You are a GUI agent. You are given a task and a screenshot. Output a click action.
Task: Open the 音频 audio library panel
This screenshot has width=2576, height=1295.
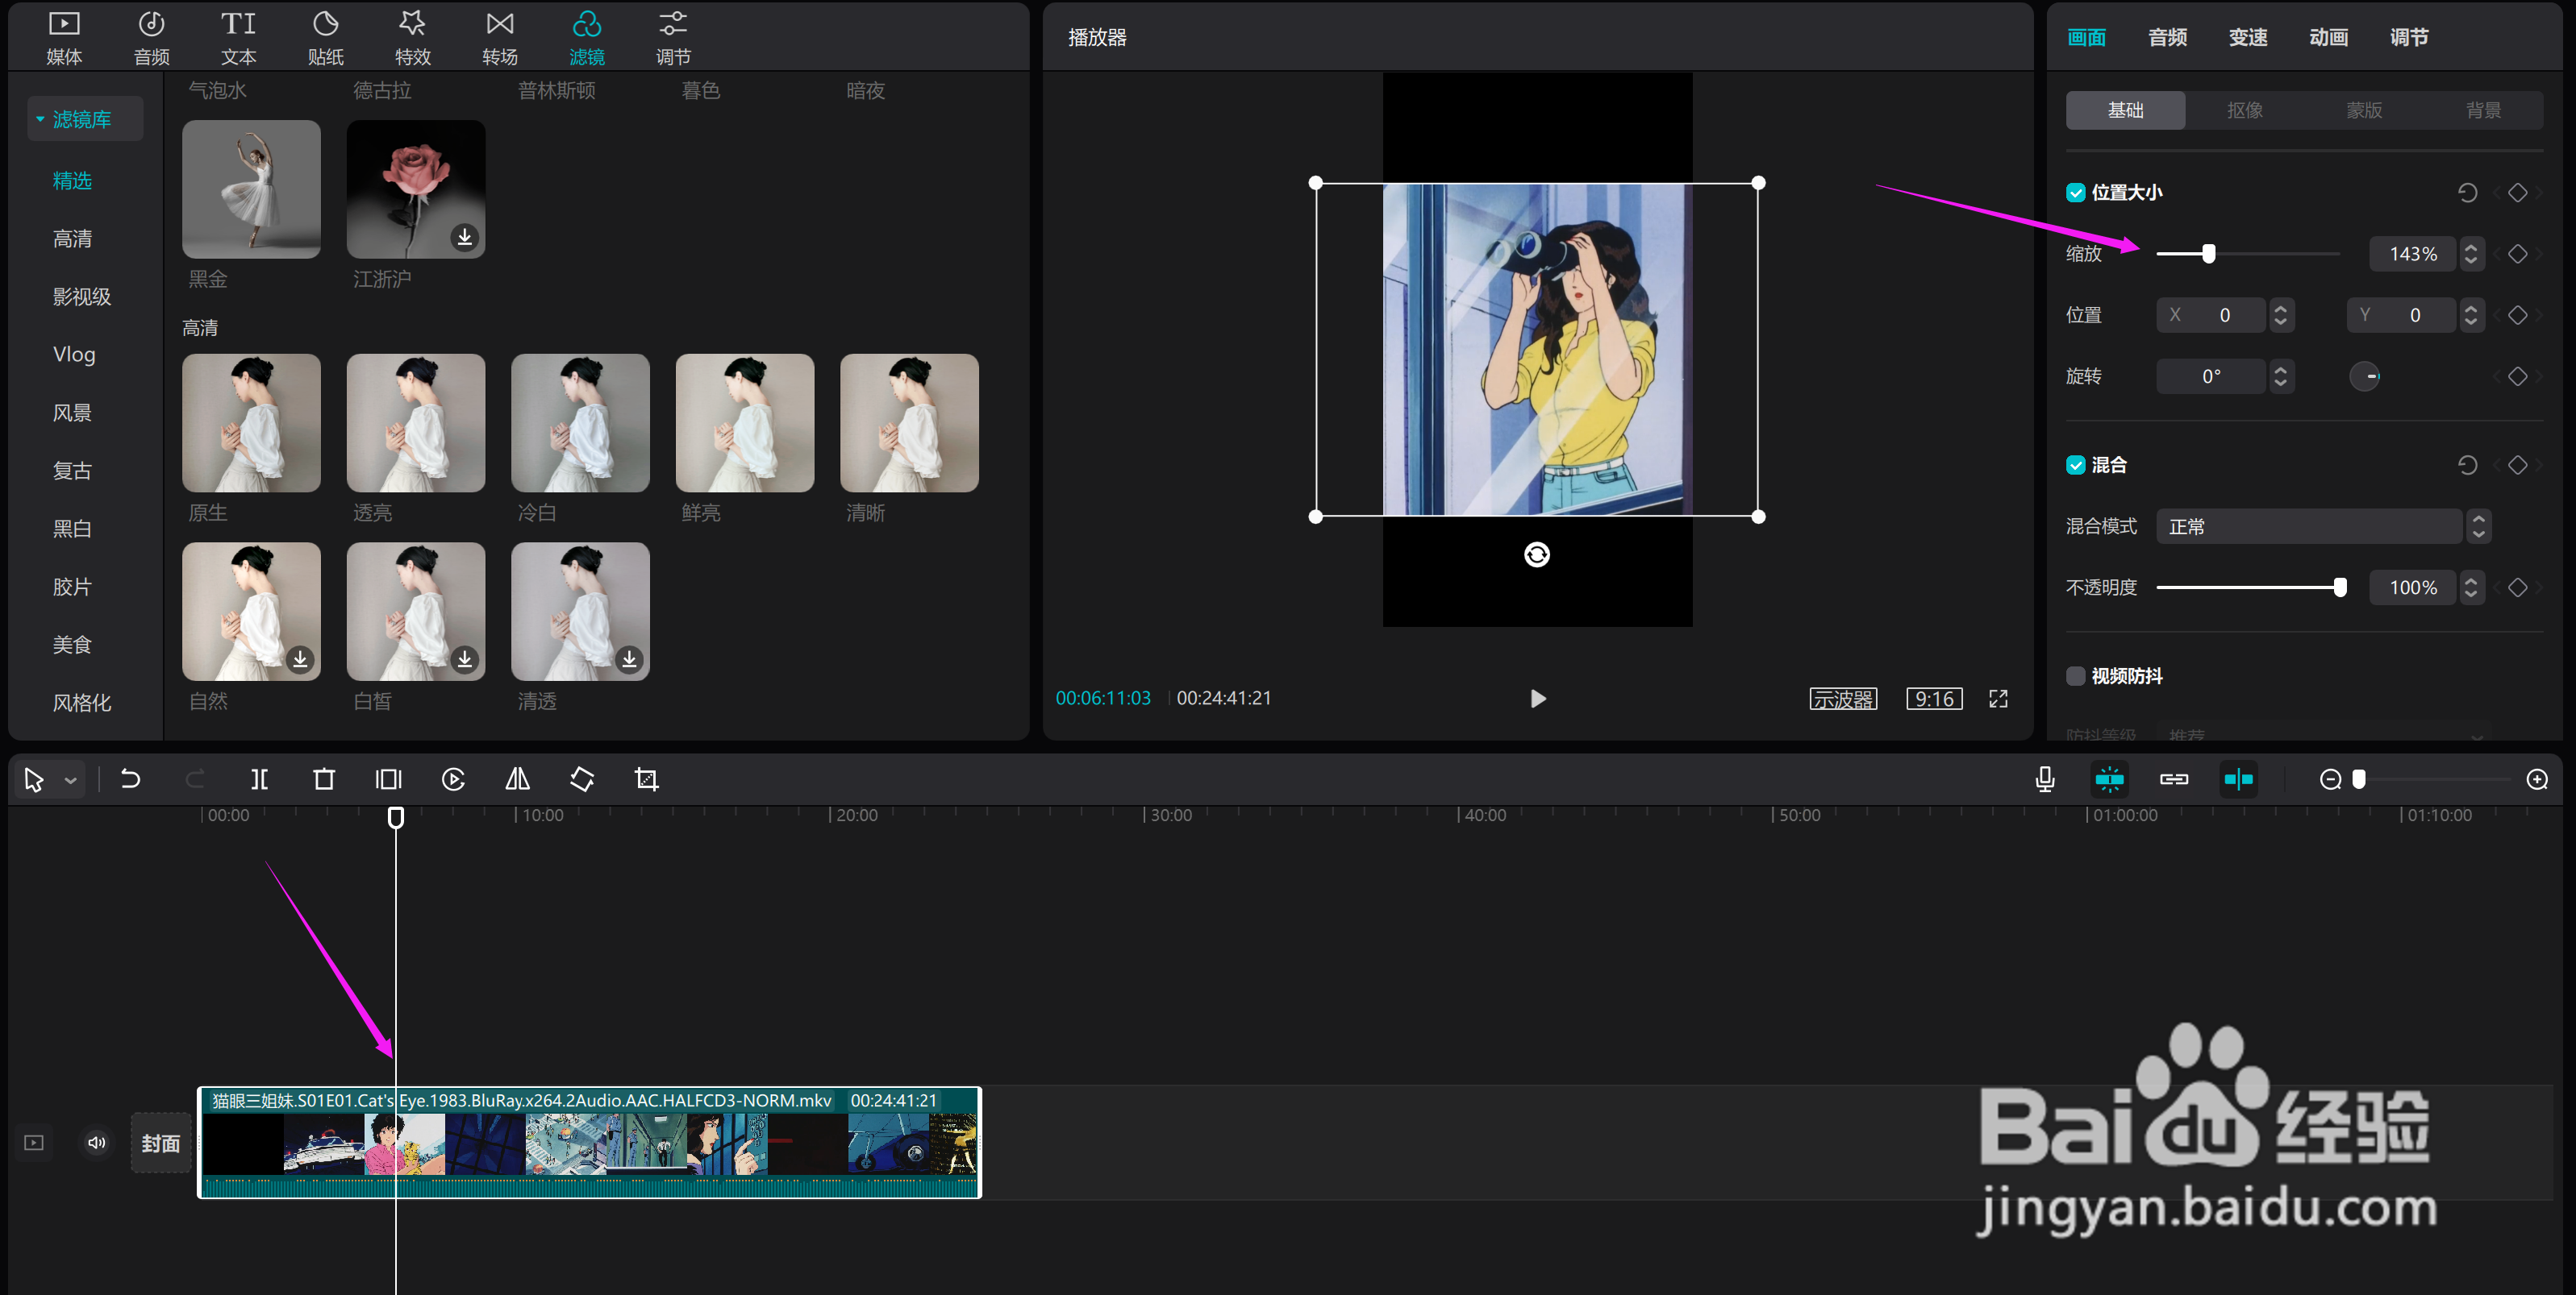[151, 37]
